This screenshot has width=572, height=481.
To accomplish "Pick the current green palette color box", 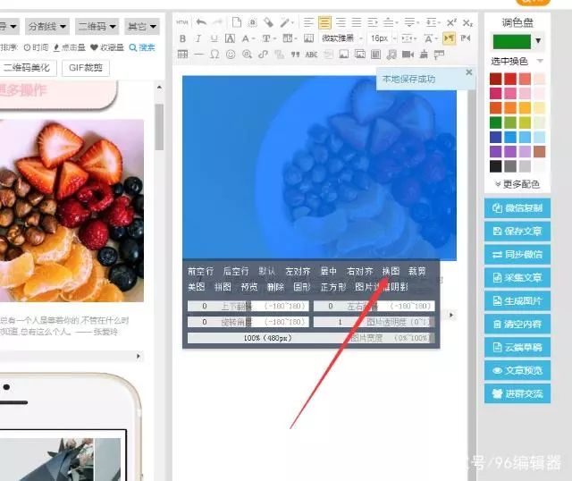I will tap(512, 41).
